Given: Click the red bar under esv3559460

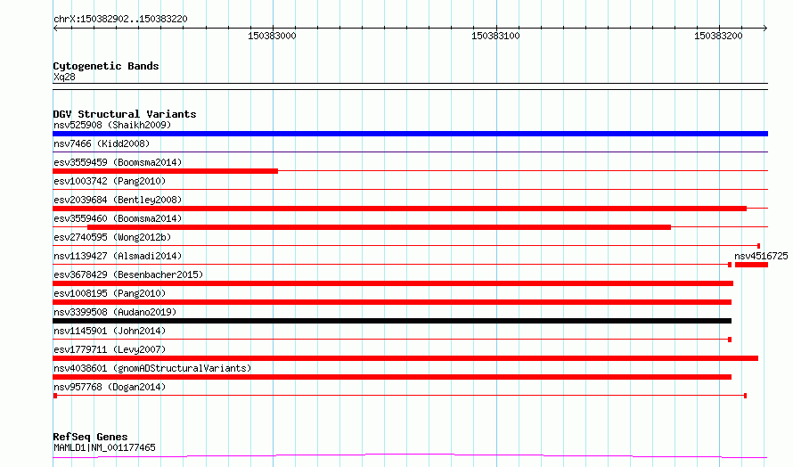Looking at the screenshot, I should 380,227.
